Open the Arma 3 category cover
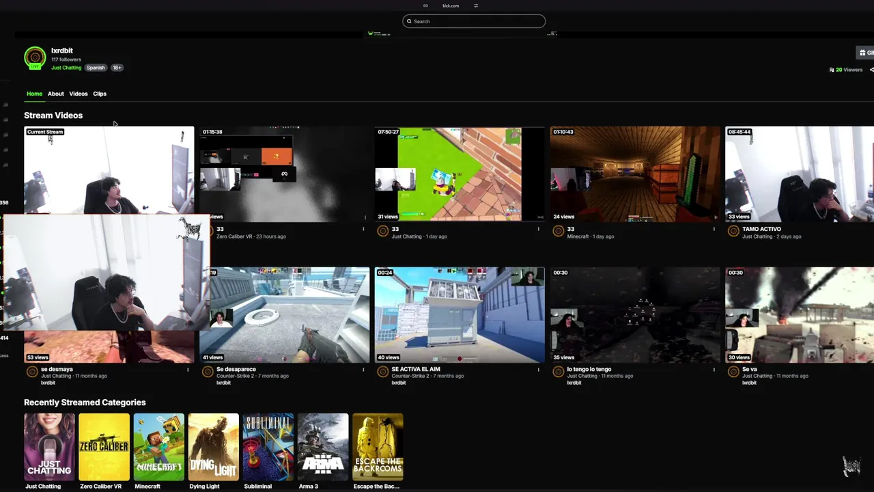Screen dimensions: 874x492 [x=323, y=447]
